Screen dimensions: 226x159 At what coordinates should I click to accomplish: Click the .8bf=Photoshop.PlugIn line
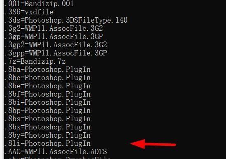tap(47, 94)
